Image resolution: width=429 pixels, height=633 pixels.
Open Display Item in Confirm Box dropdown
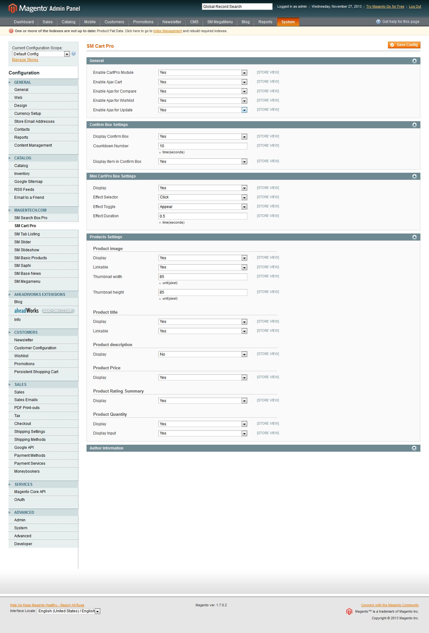pyautogui.click(x=203, y=162)
